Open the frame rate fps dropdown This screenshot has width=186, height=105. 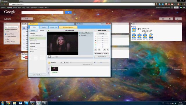click(x=106, y=53)
